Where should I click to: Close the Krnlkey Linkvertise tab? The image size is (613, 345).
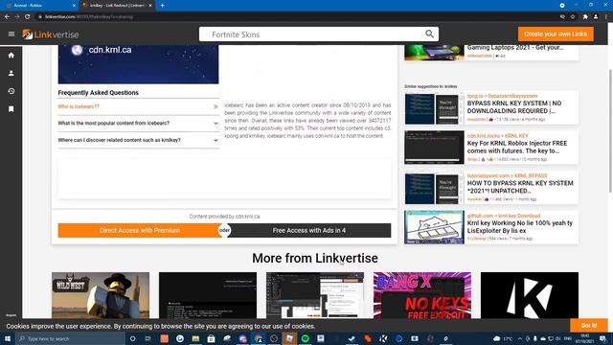point(150,6)
